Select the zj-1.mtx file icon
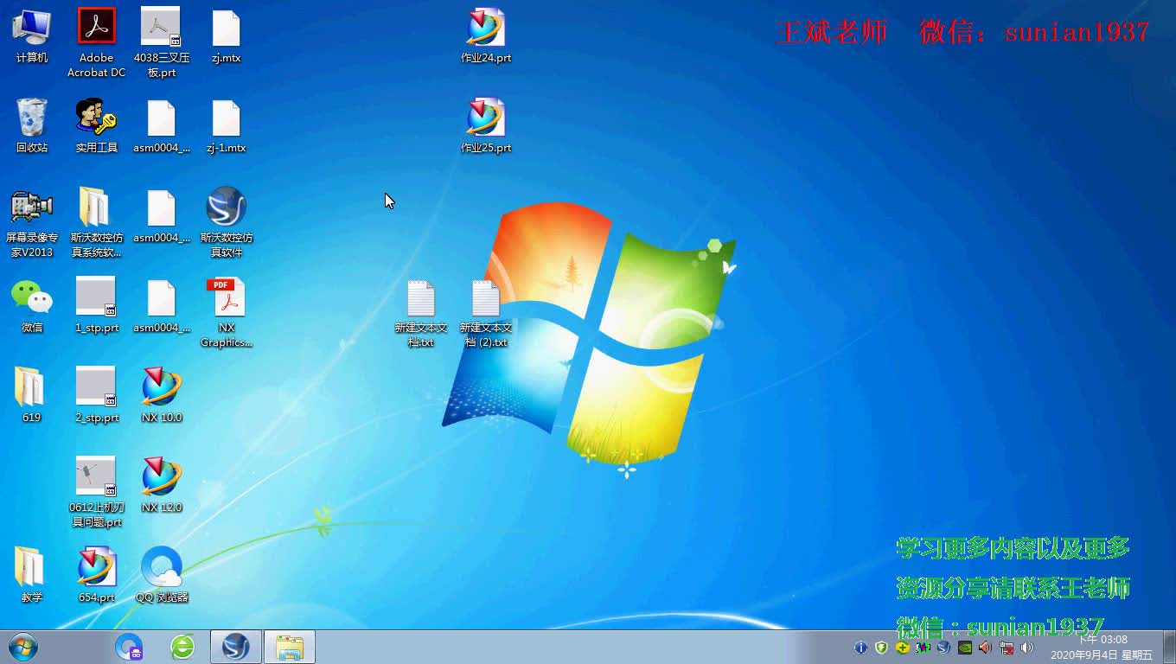 [226, 126]
